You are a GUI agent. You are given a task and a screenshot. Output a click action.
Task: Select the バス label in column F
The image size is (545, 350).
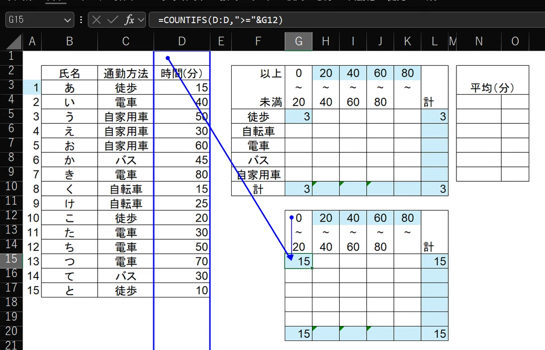click(x=258, y=160)
